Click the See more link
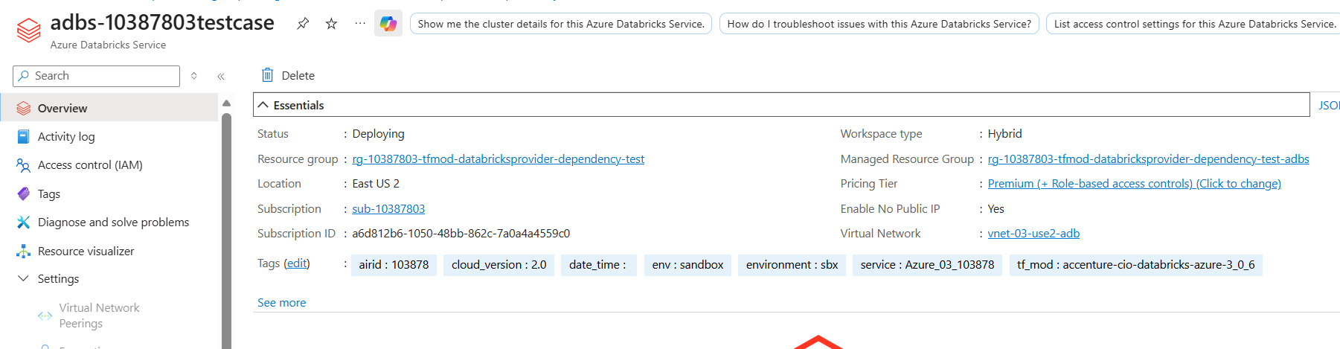 click(x=281, y=303)
